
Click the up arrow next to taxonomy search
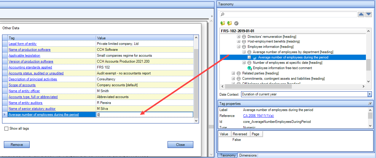click(361, 14)
